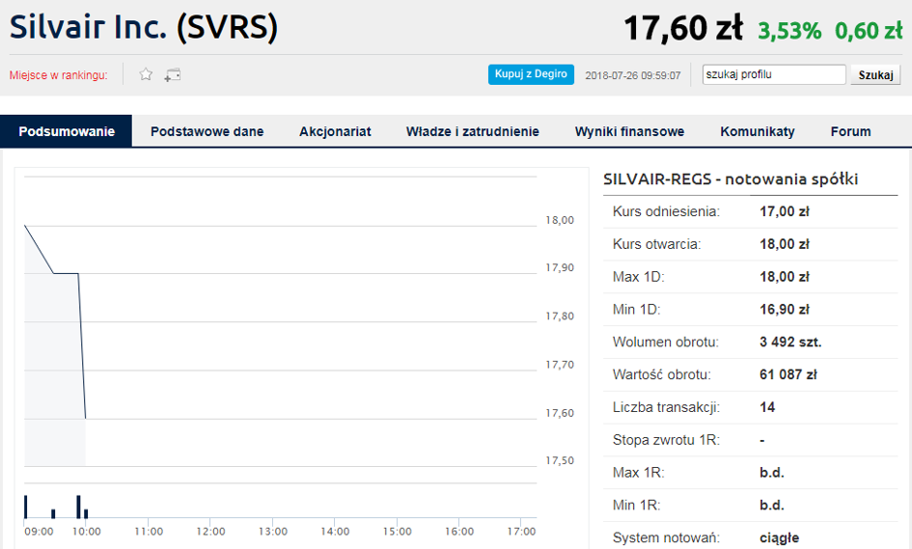Click the 3,53% change value

pyautogui.click(x=789, y=30)
